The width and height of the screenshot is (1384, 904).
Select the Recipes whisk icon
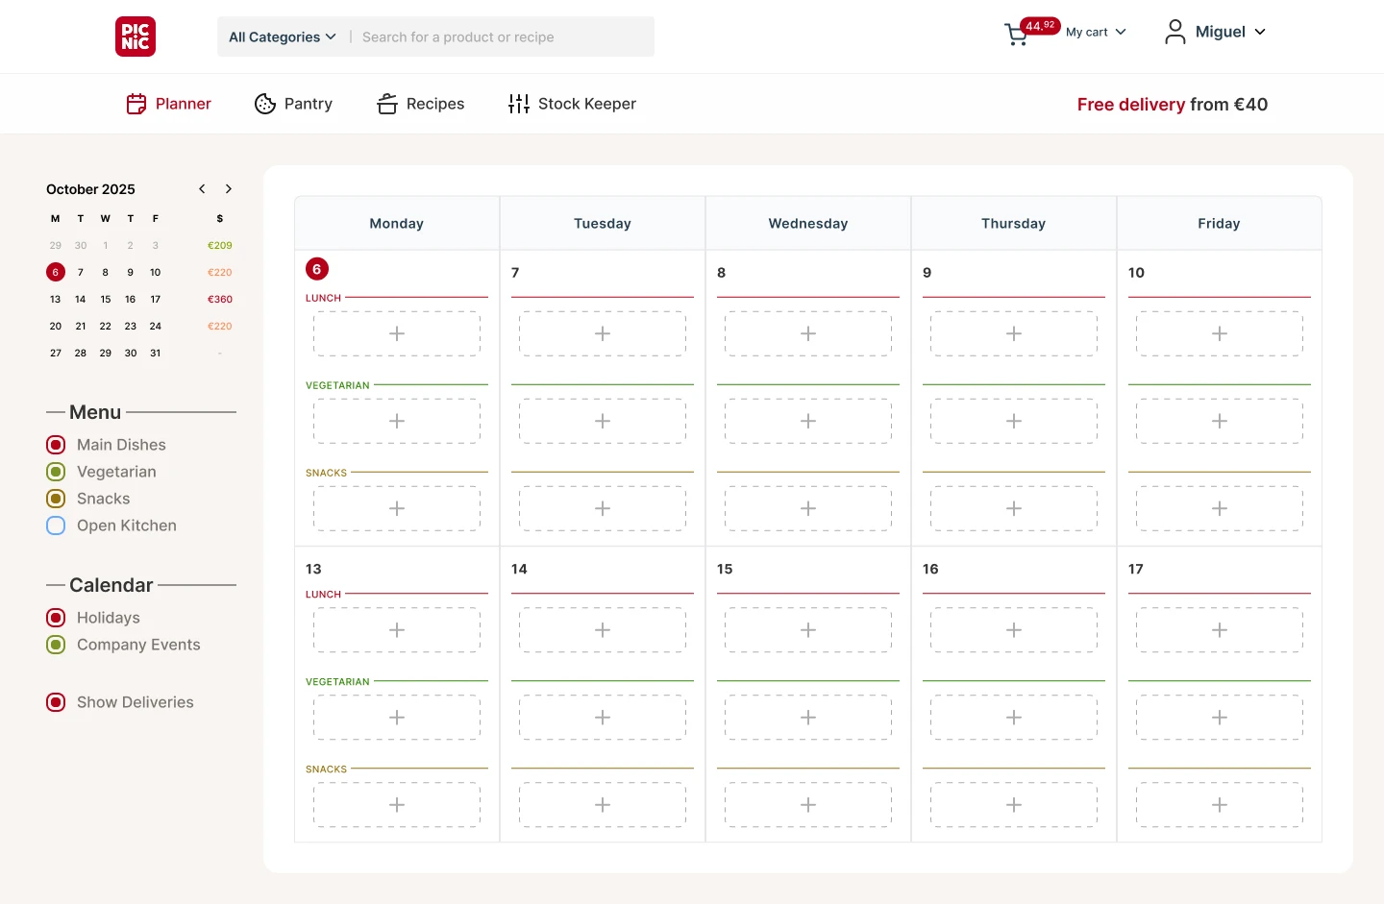(x=386, y=103)
